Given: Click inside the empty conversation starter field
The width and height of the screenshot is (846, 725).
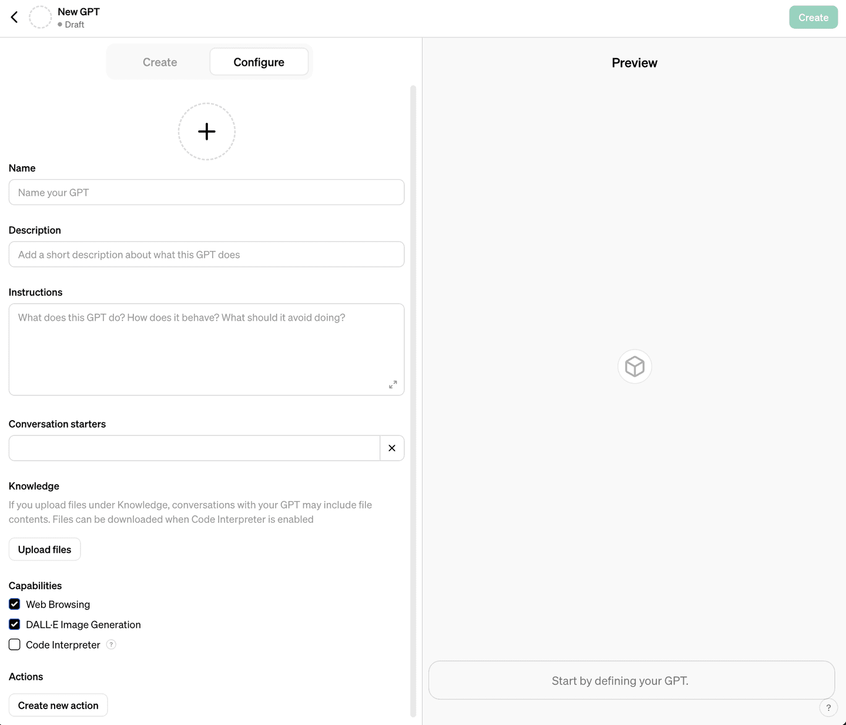Looking at the screenshot, I should 194,448.
